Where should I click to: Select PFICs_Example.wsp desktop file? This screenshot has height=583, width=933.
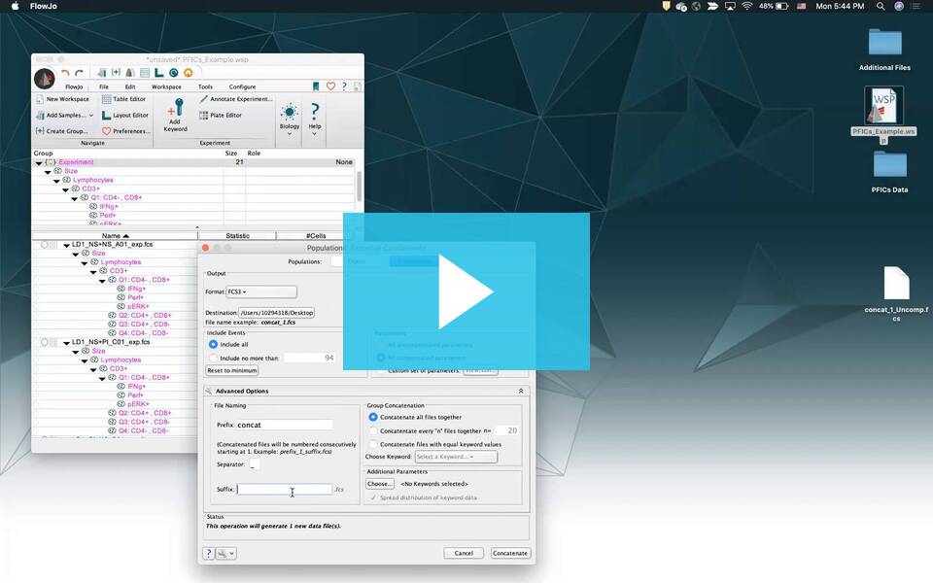[x=883, y=115]
